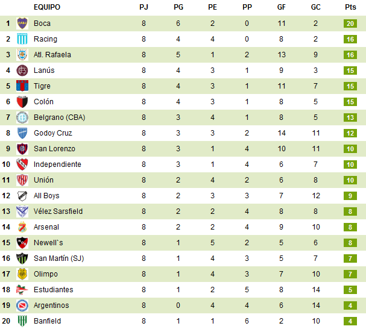Select the Atl. Rafaela crest icon

[x=22, y=55]
